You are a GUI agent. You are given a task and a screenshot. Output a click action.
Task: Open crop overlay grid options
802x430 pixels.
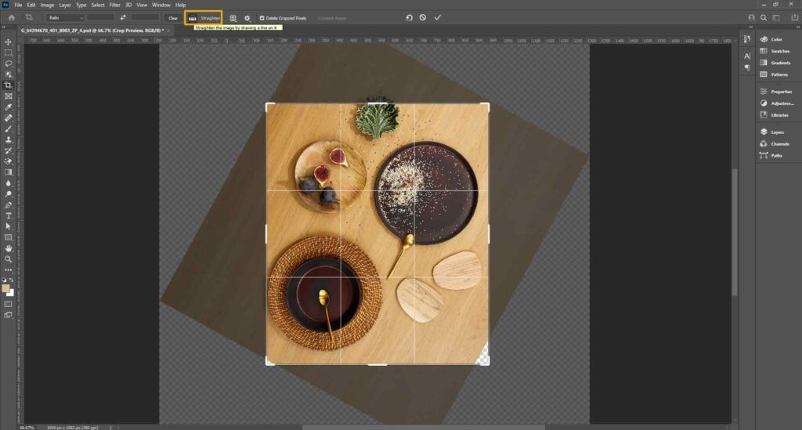click(x=233, y=18)
